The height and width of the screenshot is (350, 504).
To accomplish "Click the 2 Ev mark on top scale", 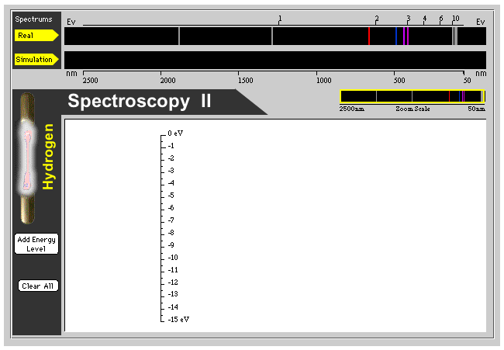I will coord(377,19).
